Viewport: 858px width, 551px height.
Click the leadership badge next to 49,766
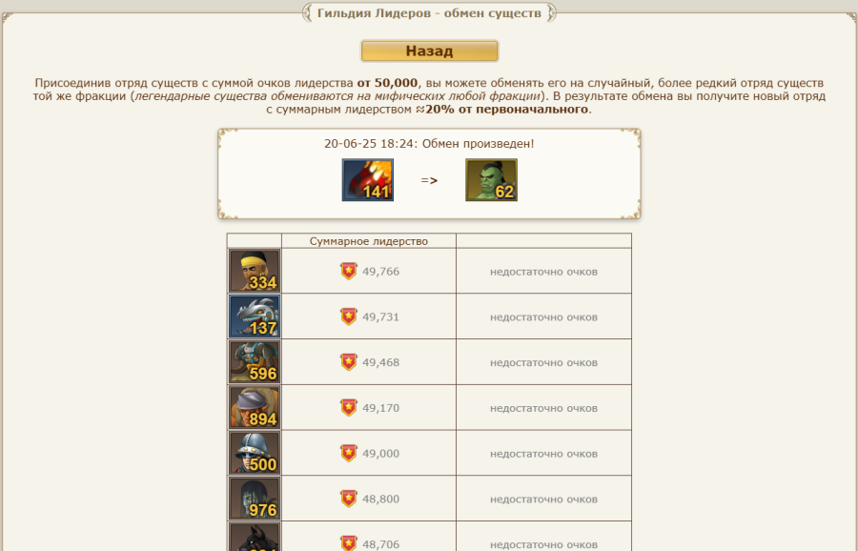349,271
